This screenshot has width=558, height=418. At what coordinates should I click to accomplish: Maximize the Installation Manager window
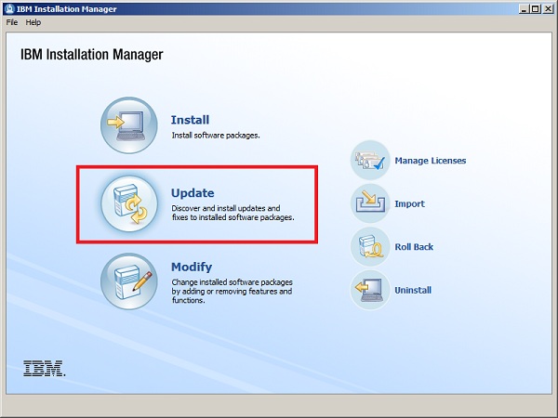(535, 9)
